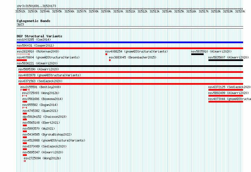Click nsv5565108 (Ebert2021) label
Screen dimensions: 251x172
click(x=41, y=123)
